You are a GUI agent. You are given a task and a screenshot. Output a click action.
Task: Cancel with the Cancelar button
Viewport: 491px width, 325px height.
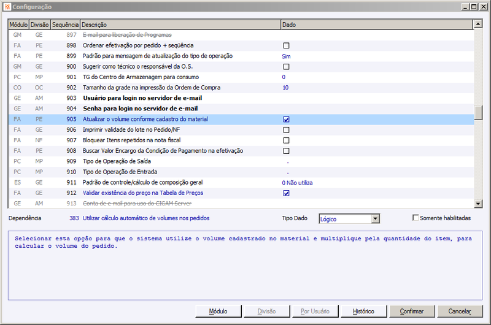tap(460, 312)
